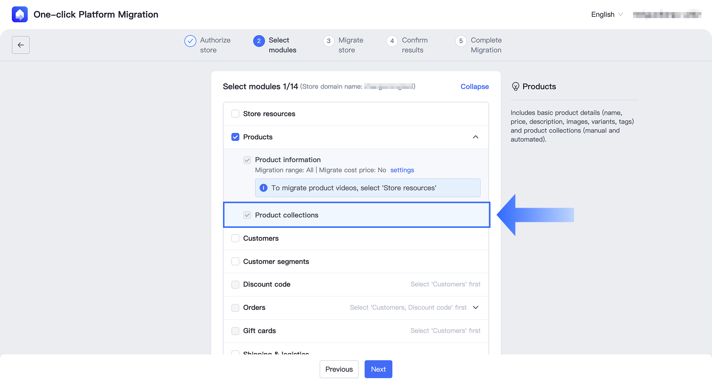
Task: Click step 2 circle icon
Action: tap(259, 41)
